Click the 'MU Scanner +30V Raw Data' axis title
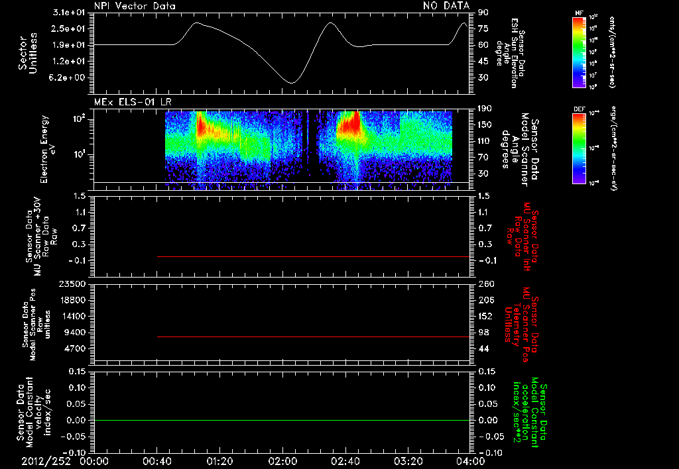Image resolution: width=679 pixels, height=469 pixels. (x=41, y=236)
